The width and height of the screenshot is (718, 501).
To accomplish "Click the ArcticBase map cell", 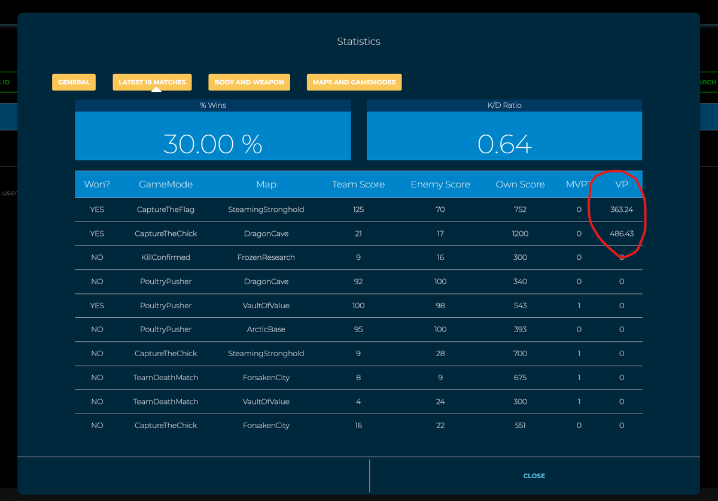I will (266, 329).
